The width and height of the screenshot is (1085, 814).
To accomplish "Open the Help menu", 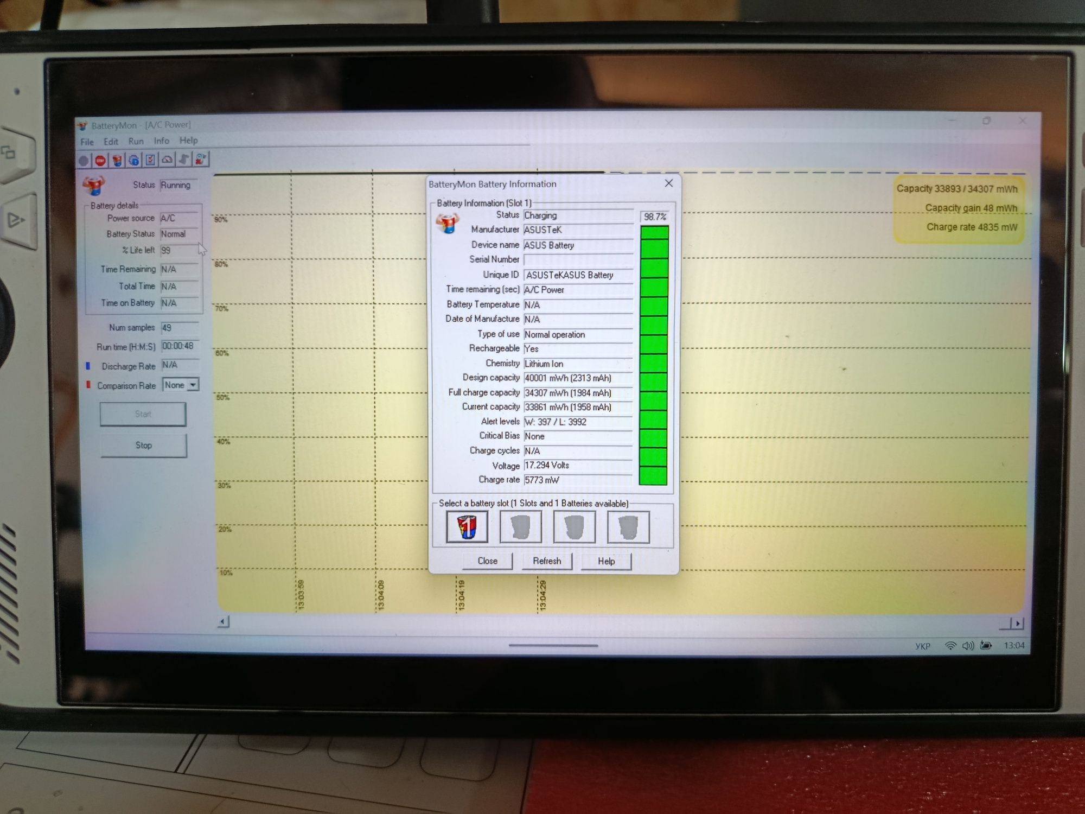I will 188,140.
